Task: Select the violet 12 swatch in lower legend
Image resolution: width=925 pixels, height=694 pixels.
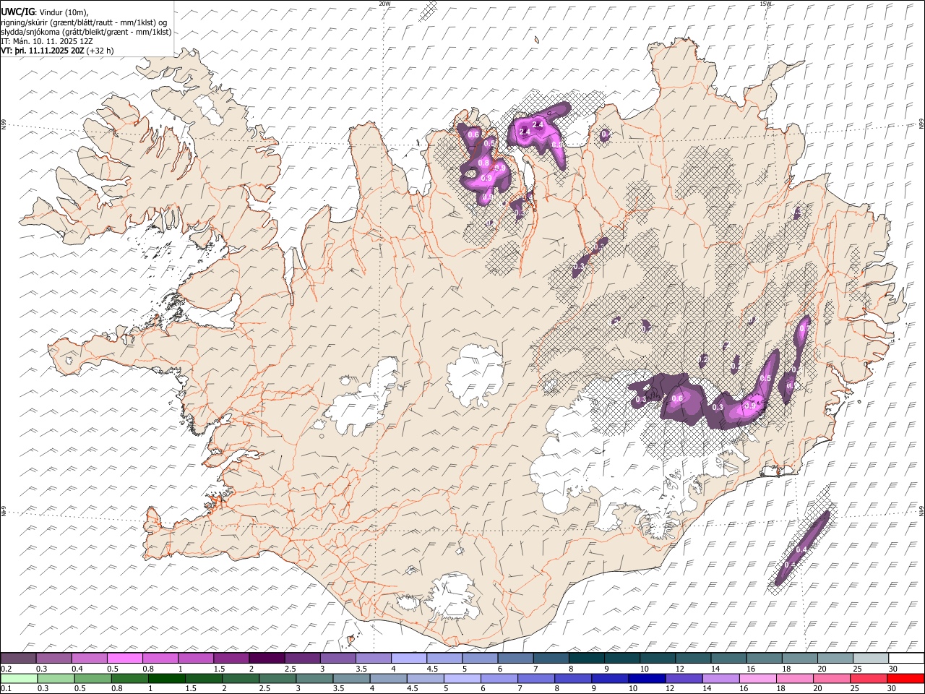Action: [x=684, y=678]
